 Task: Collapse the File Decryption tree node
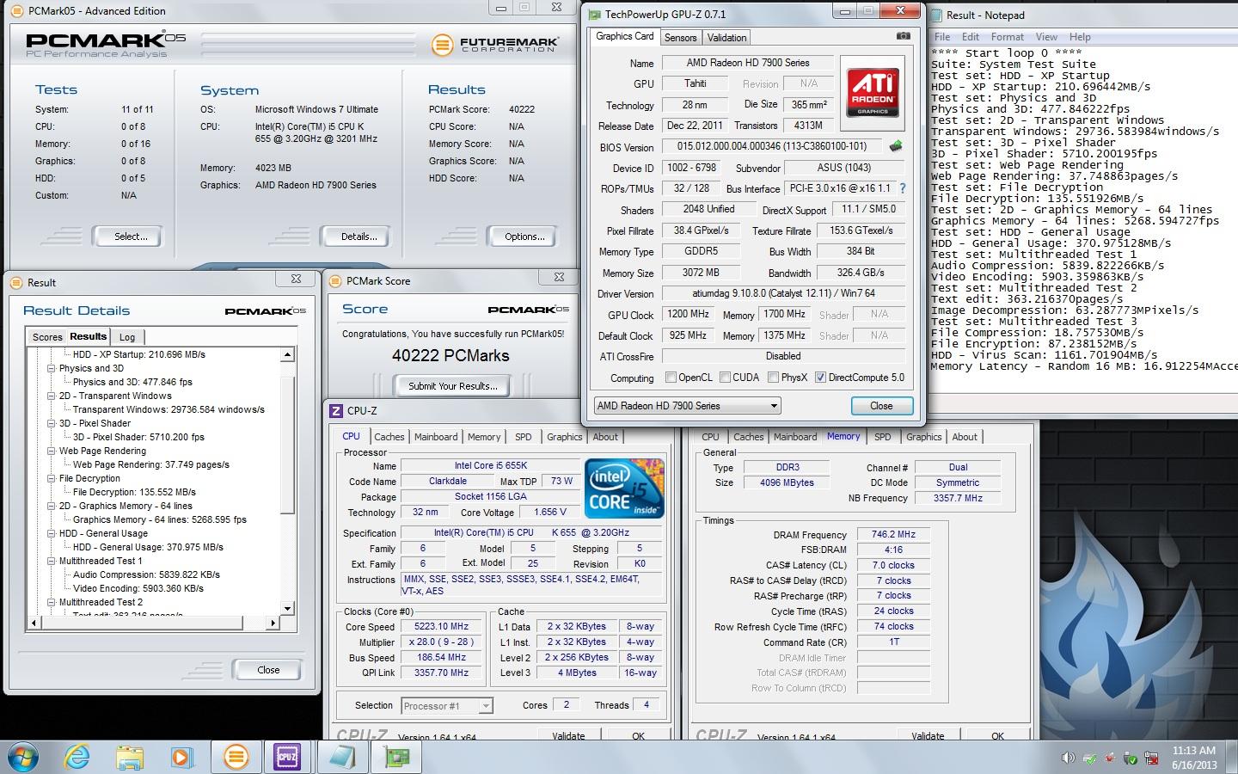pos(52,478)
